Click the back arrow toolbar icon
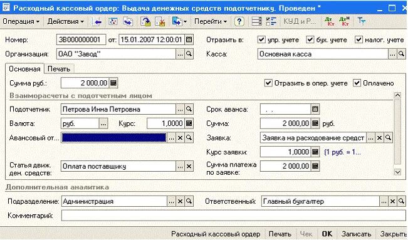Image resolution: width=408 pixels, height=240 pixels. point(97,21)
